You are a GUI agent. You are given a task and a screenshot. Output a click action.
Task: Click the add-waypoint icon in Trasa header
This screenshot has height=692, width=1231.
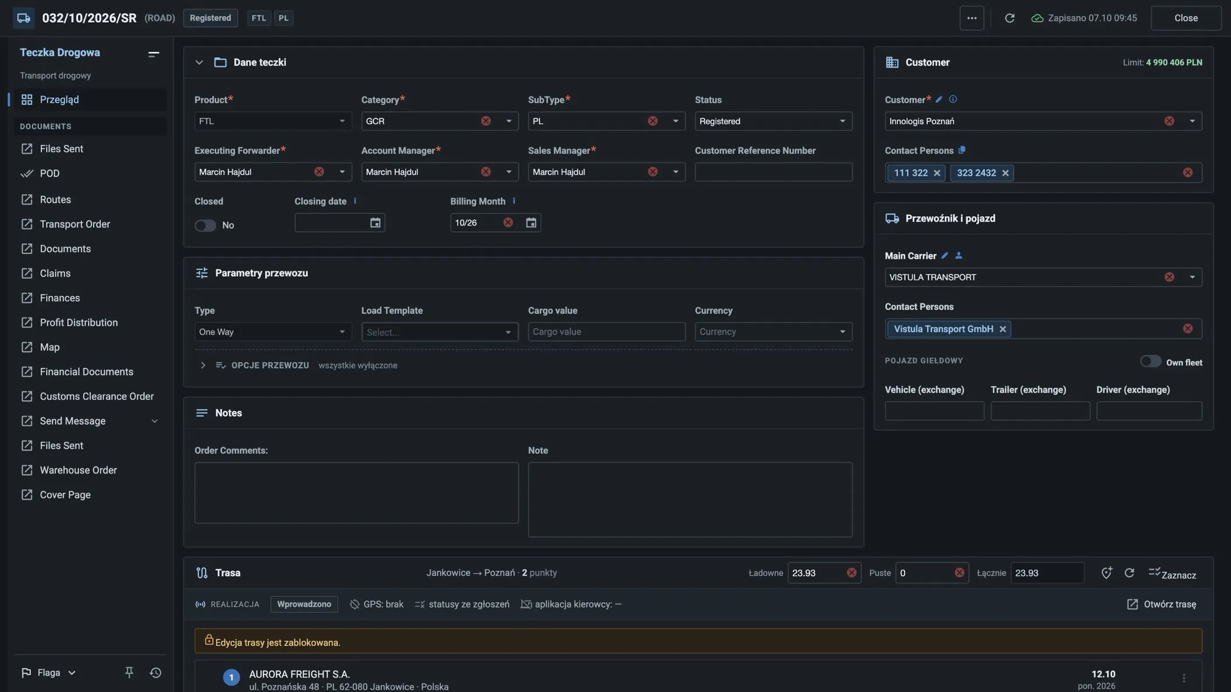click(x=1106, y=573)
